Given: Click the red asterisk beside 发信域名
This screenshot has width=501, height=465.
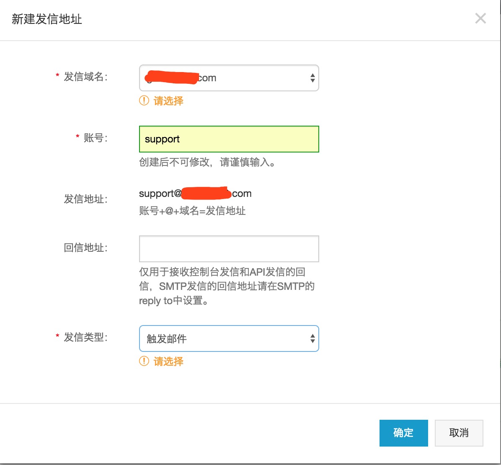Looking at the screenshot, I should 57,75.
